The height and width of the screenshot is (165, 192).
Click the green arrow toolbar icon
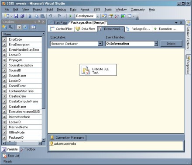[123, 16]
